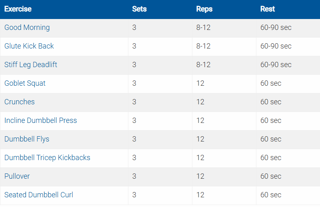This screenshot has height=207, width=320.
Task: Open the Dumbbell Flys link
Action: click(x=27, y=139)
